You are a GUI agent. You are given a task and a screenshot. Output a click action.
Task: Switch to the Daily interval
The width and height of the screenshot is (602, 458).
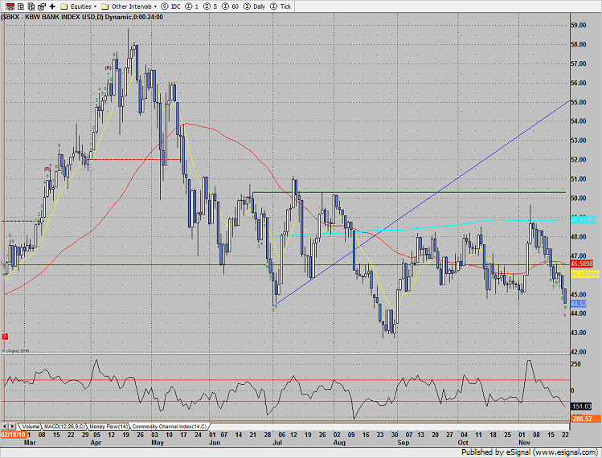click(259, 6)
